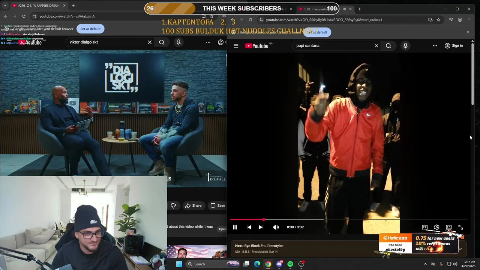
Task: Install app icon in the right address bar
Action: [430, 19]
